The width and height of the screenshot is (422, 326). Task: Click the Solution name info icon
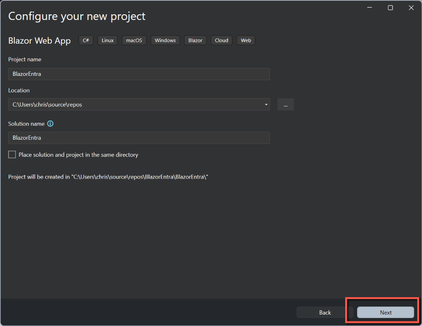point(51,124)
